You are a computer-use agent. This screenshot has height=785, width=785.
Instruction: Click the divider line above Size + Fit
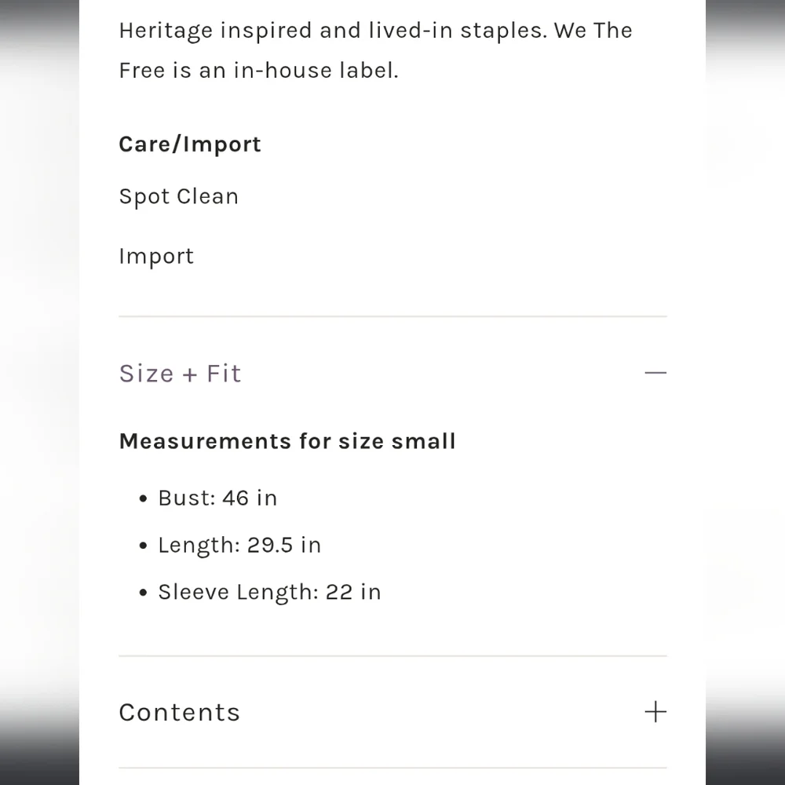point(392,317)
